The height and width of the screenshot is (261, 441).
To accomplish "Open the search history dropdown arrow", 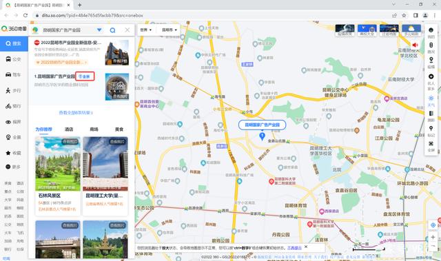I will 99,30.
